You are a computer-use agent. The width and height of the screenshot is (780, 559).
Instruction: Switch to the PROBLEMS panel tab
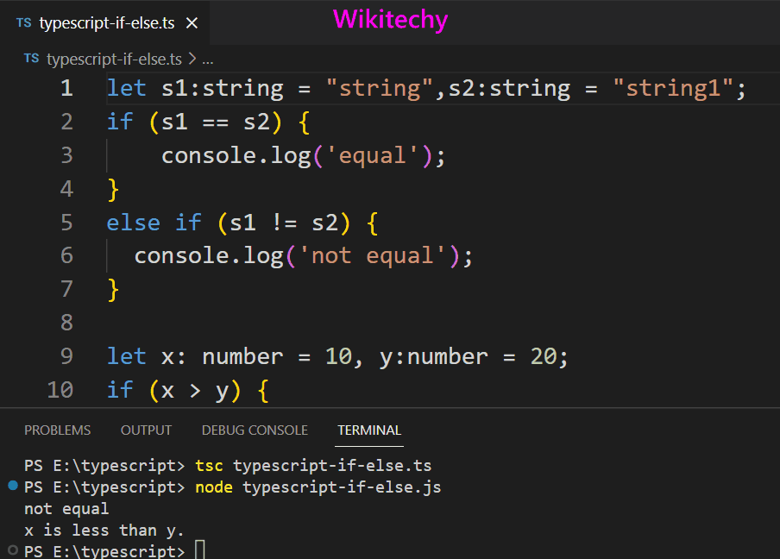tap(57, 430)
